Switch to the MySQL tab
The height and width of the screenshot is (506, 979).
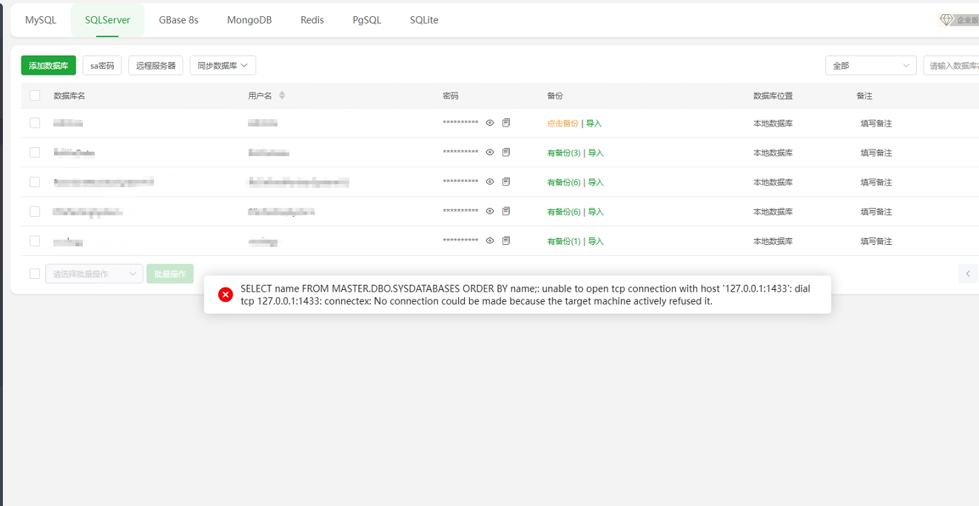point(41,20)
